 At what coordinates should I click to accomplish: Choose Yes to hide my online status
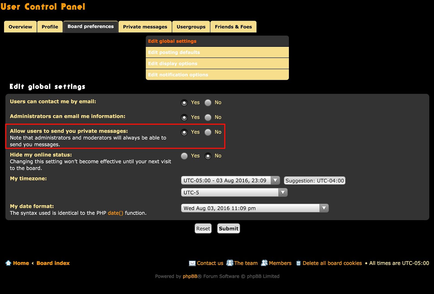pyautogui.click(x=184, y=156)
